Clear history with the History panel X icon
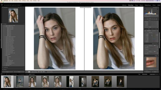This screenshot has height=90, width=161. pos(24,69)
